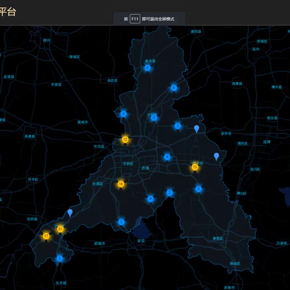290x290 pixels.
Task: Click the F11 key badge in fullscreen hint
Action: coord(135,19)
